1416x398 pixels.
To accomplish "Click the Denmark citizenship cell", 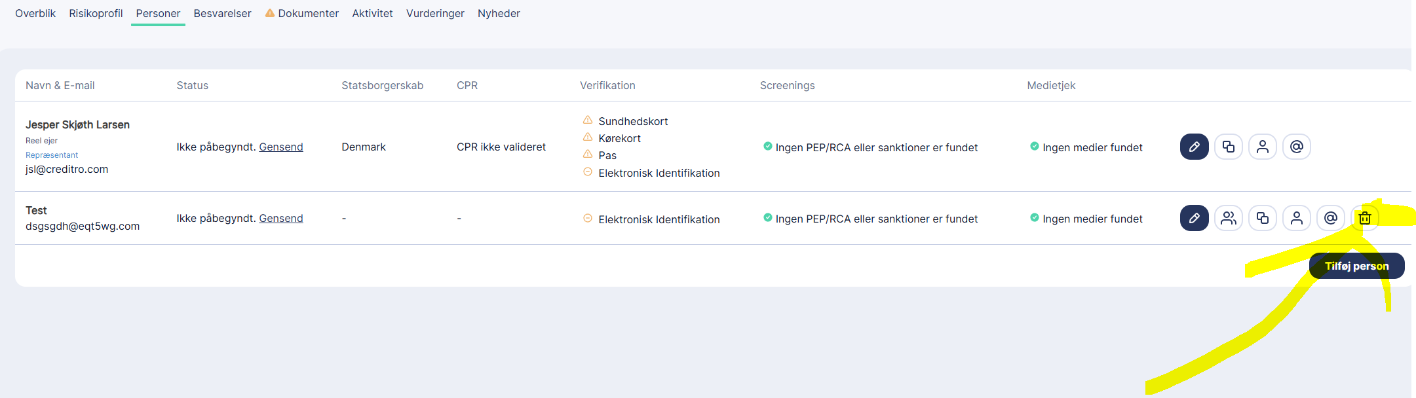I will coord(364,147).
